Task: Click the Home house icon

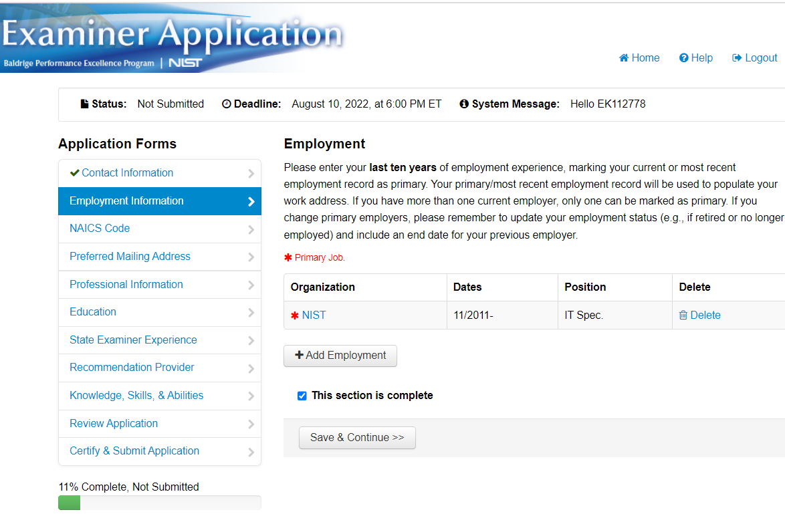Action: pyautogui.click(x=624, y=58)
